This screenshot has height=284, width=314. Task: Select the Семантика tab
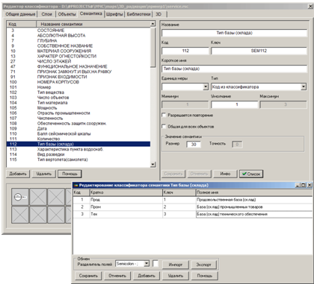[x=91, y=13]
